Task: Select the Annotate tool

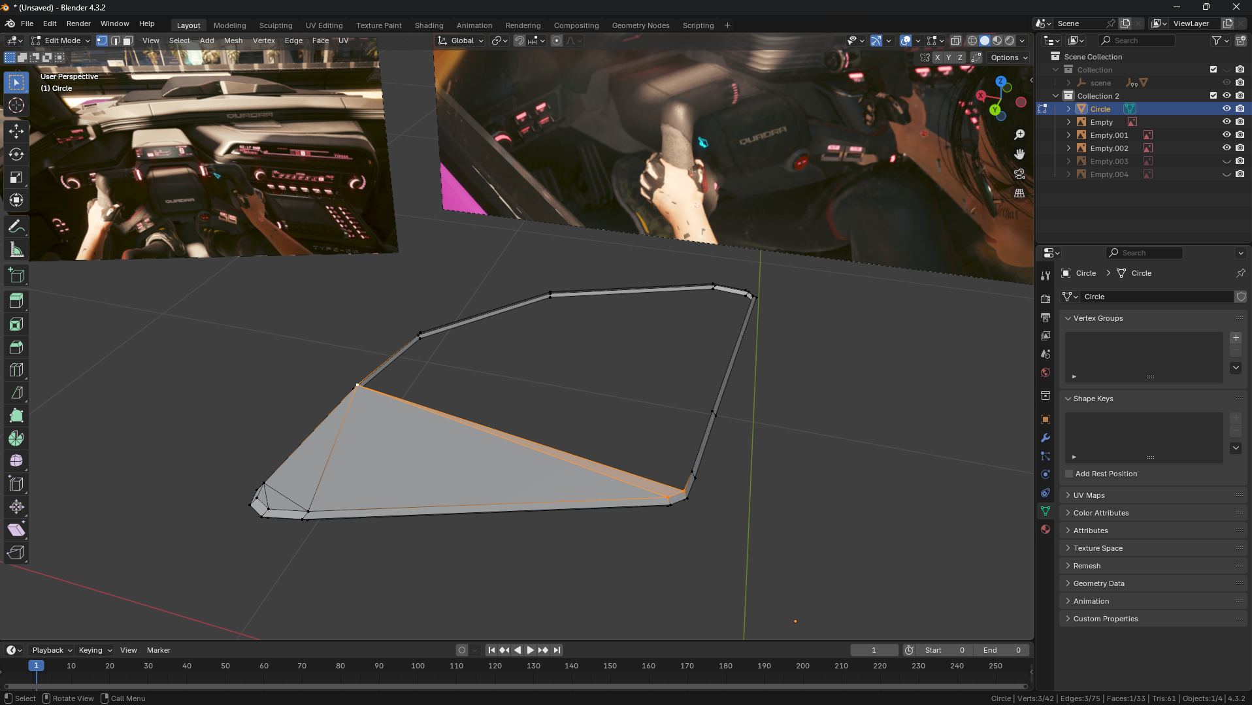Action: coord(16,227)
